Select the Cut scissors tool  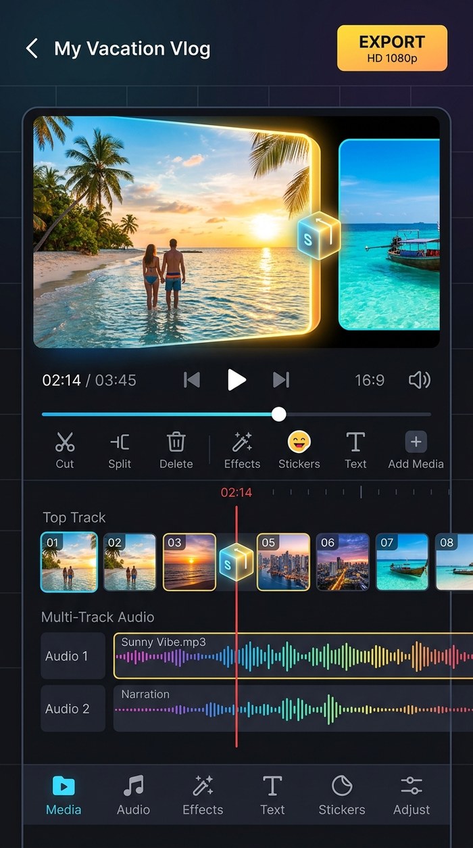tap(65, 450)
